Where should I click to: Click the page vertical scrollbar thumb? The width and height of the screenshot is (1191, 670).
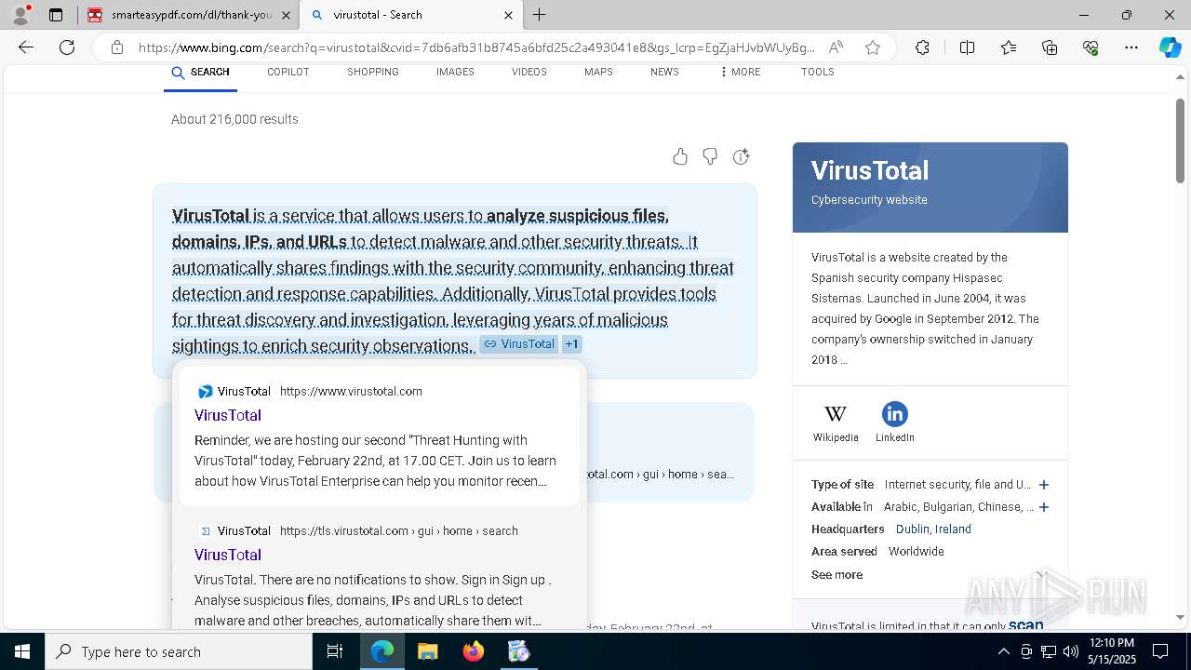(1181, 140)
